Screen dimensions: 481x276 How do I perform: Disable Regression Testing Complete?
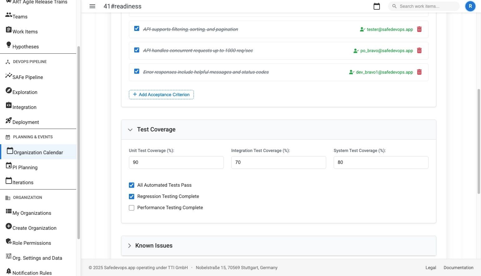[131, 196]
